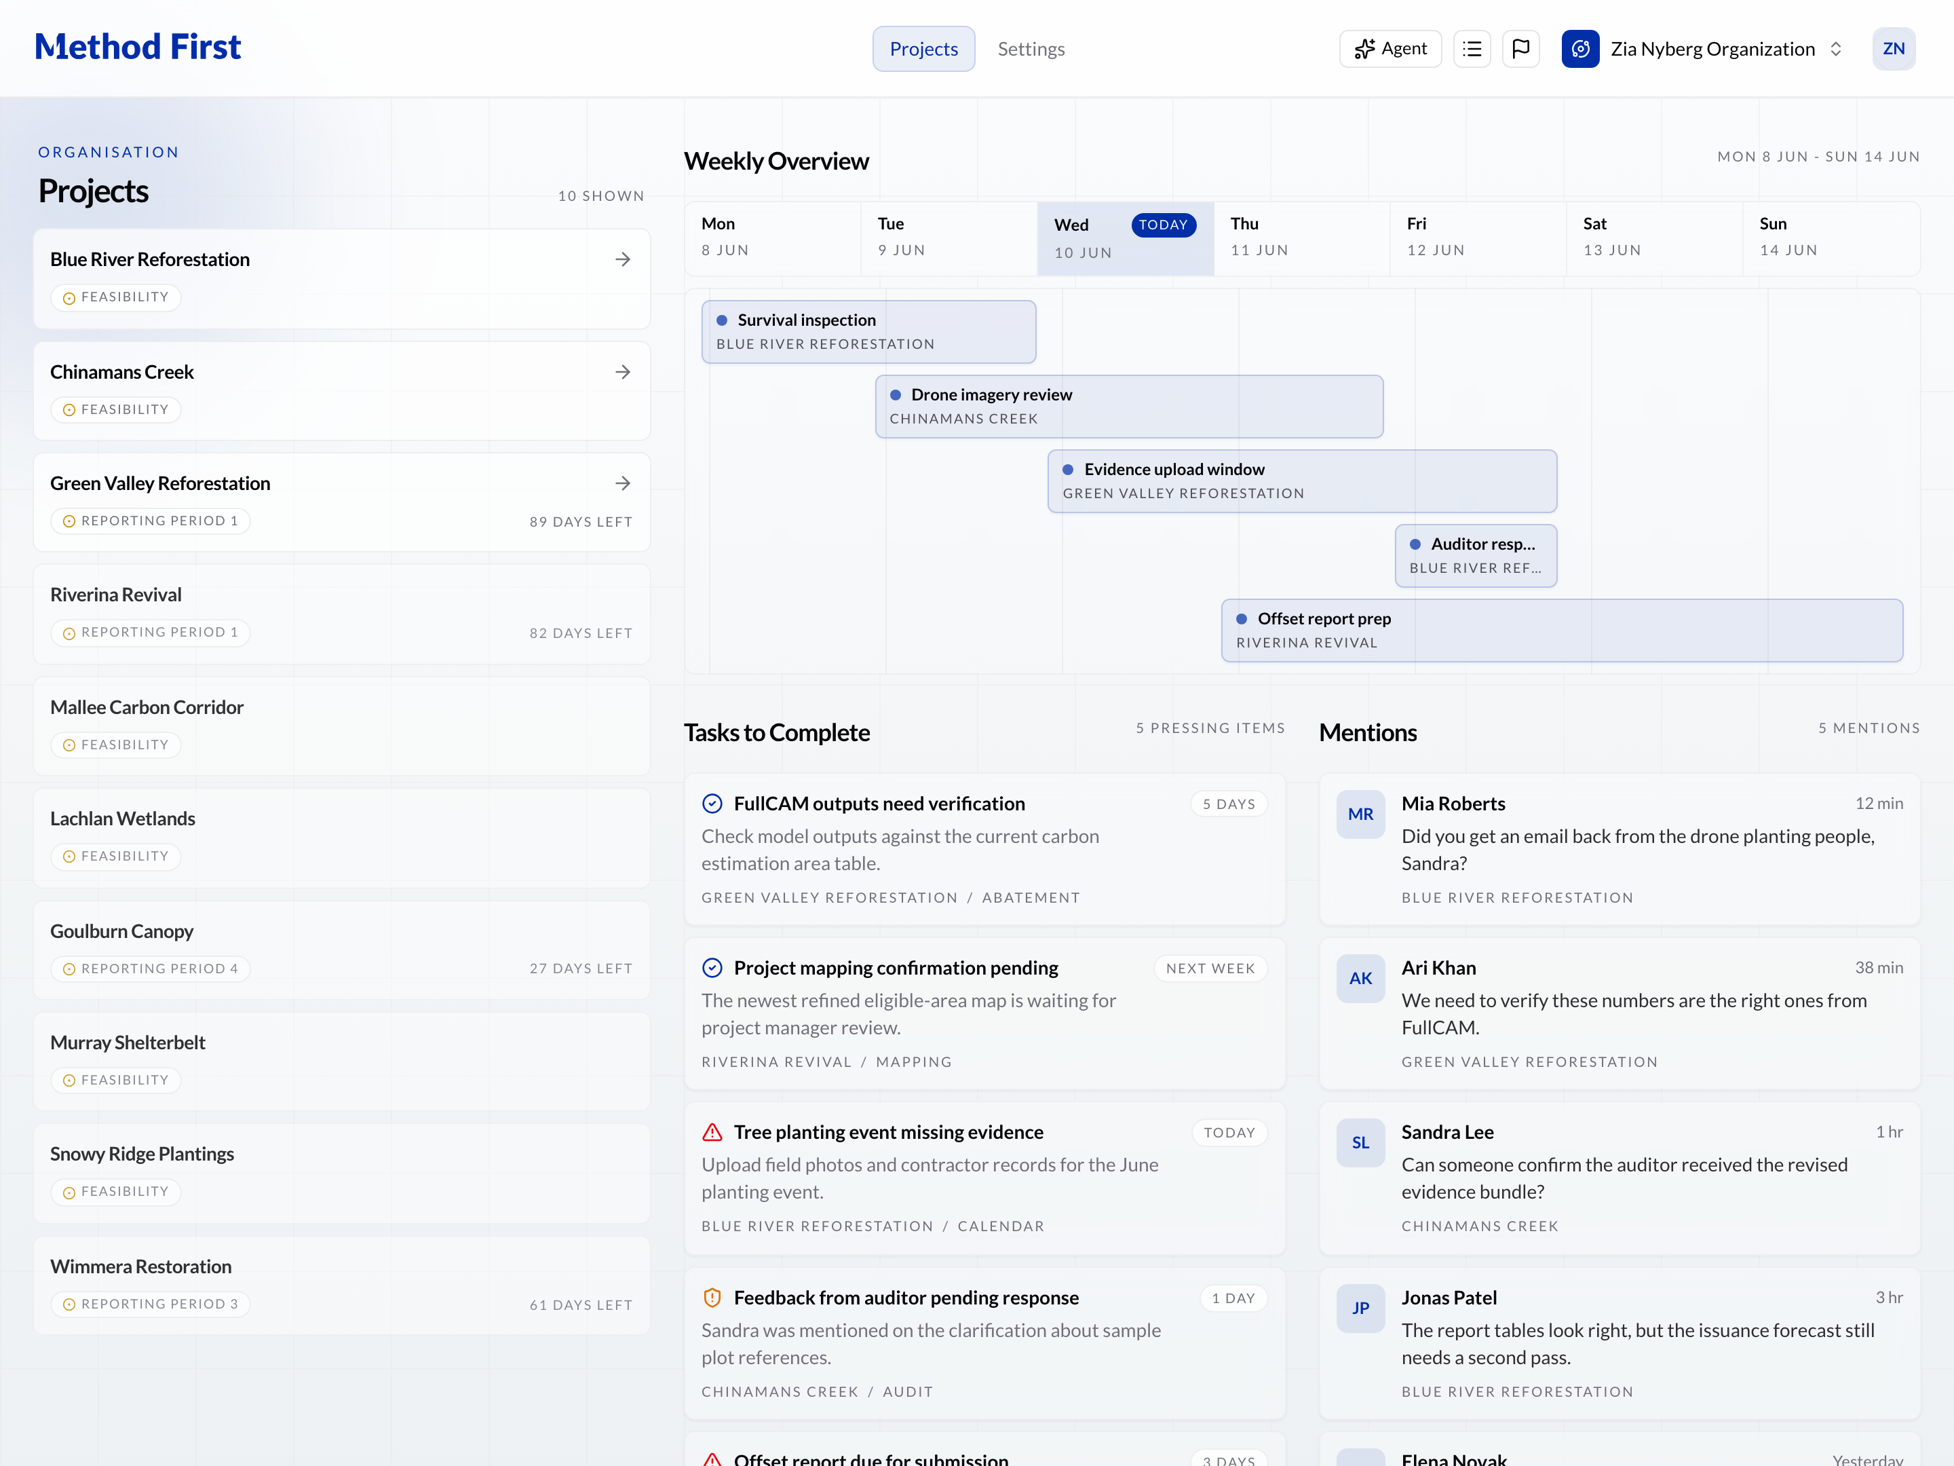Image resolution: width=1954 pixels, height=1466 pixels.
Task: Click shield alert icon on Feedback from auditor task
Action: [x=712, y=1297]
